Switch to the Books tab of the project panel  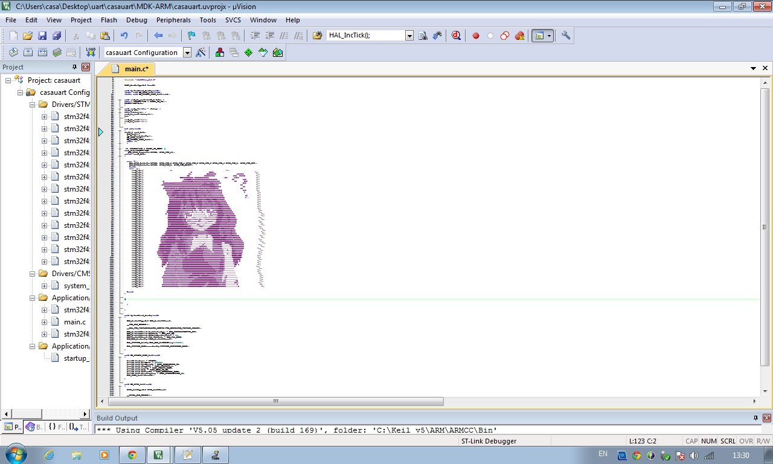[x=33, y=427]
